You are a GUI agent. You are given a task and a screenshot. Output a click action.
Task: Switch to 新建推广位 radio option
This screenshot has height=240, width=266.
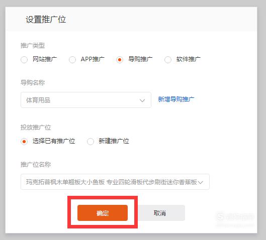pos(91,142)
